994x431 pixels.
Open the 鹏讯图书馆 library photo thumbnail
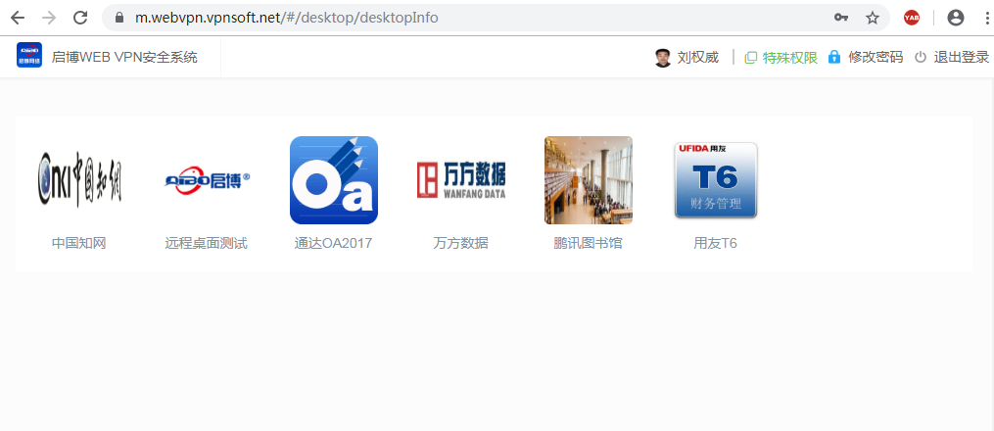pyautogui.click(x=589, y=180)
